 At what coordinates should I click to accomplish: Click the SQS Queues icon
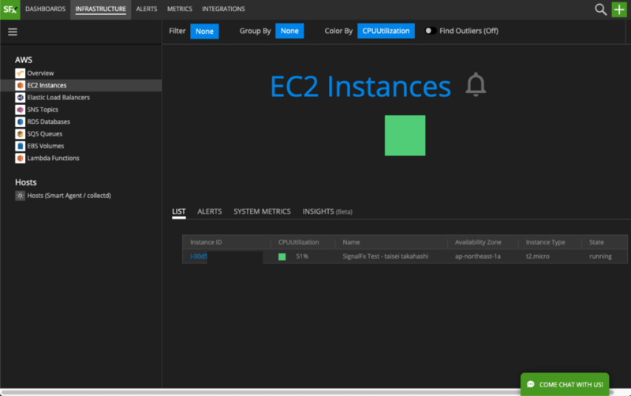tap(21, 133)
